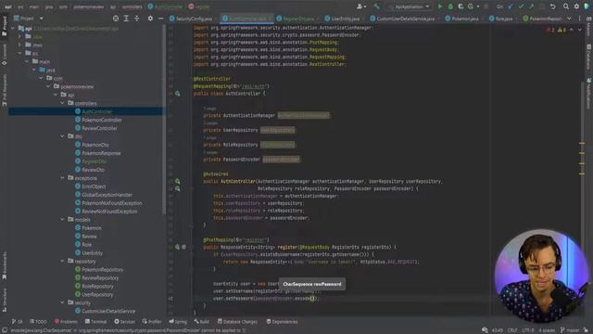The height and width of the screenshot is (334, 593).
Task: Click the project tree vertical scrollbar
Action: point(164,120)
